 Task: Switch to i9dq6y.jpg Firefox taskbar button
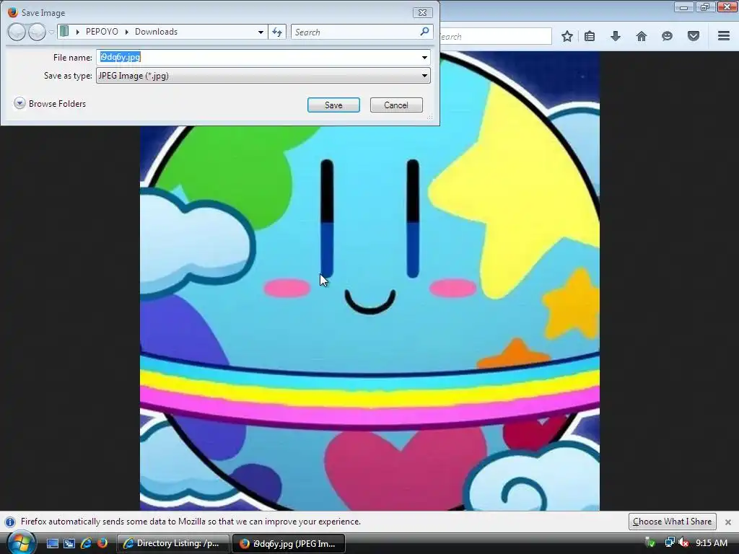(x=289, y=543)
